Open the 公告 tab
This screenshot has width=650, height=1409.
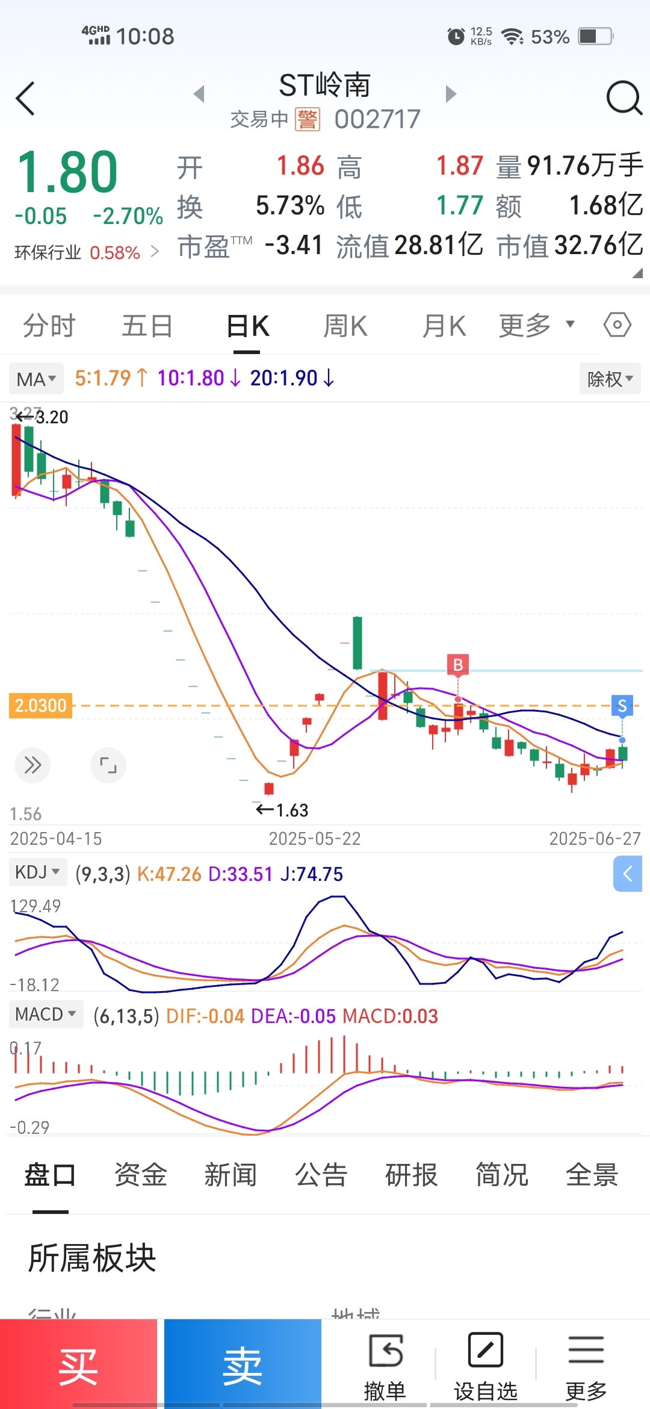pos(321,1175)
